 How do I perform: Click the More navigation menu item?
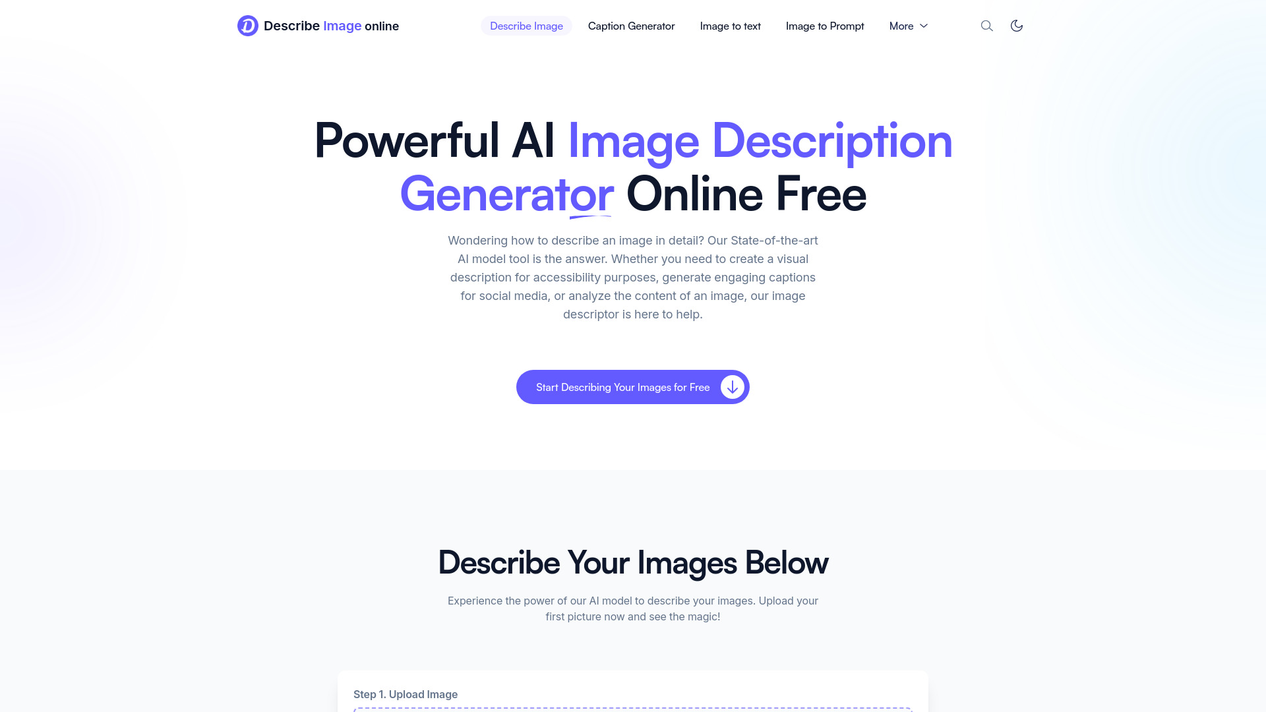pos(909,25)
